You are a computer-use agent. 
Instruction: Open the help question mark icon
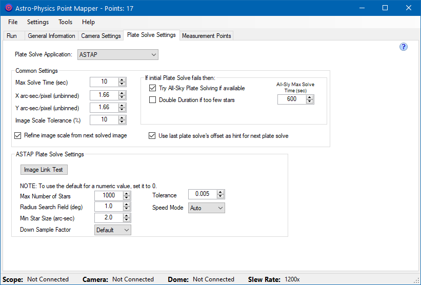point(403,47)
